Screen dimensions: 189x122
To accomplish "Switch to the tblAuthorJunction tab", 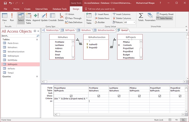I will pos(104,30).
